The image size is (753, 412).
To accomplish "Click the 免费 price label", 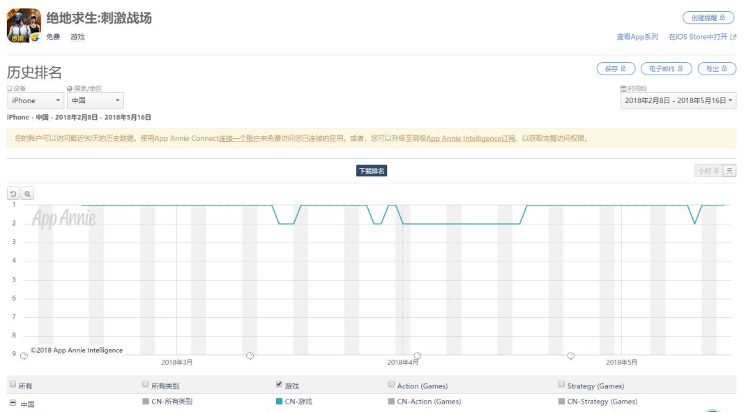I will tap(53, 37).
